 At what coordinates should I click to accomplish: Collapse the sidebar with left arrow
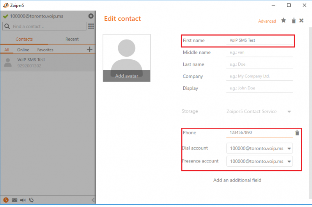click(x=93, y=200)
